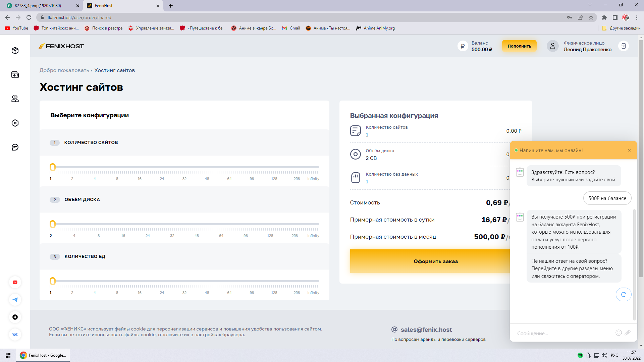
Task: Click the Объём диска slider handle
Action: point(53,224)
